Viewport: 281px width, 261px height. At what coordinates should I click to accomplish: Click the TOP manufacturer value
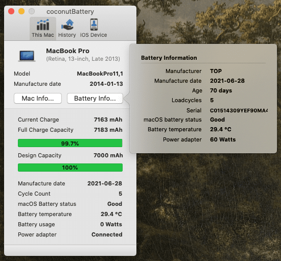[216, 71]
